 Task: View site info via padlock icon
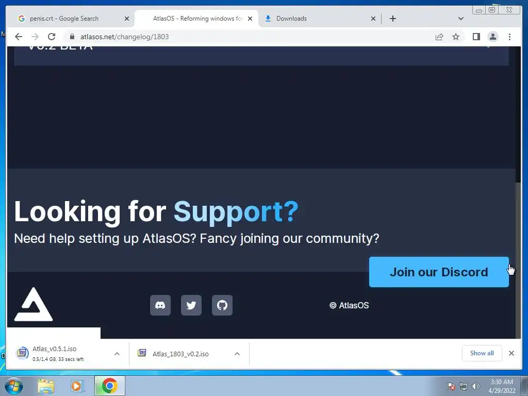point(72,37)
